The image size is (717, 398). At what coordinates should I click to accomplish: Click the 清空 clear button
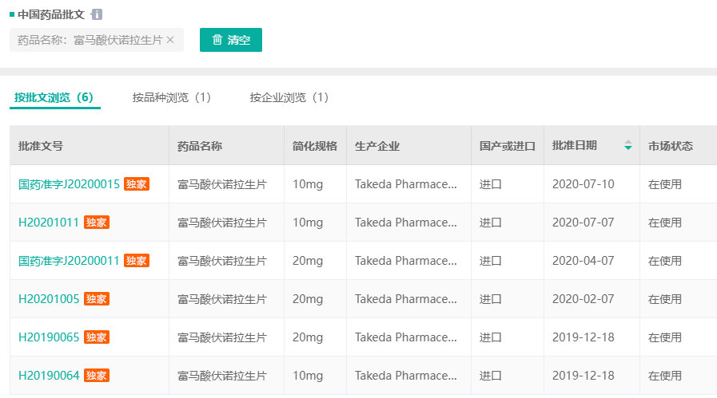point(231,40)
